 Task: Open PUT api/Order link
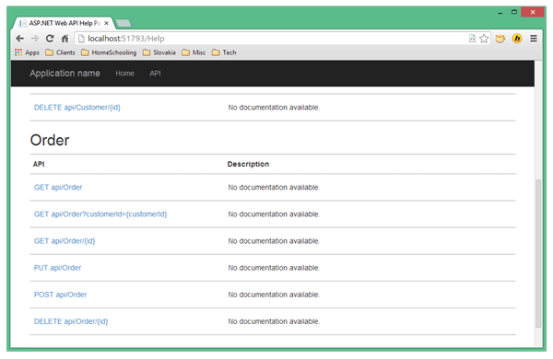[x=57, y=268]
